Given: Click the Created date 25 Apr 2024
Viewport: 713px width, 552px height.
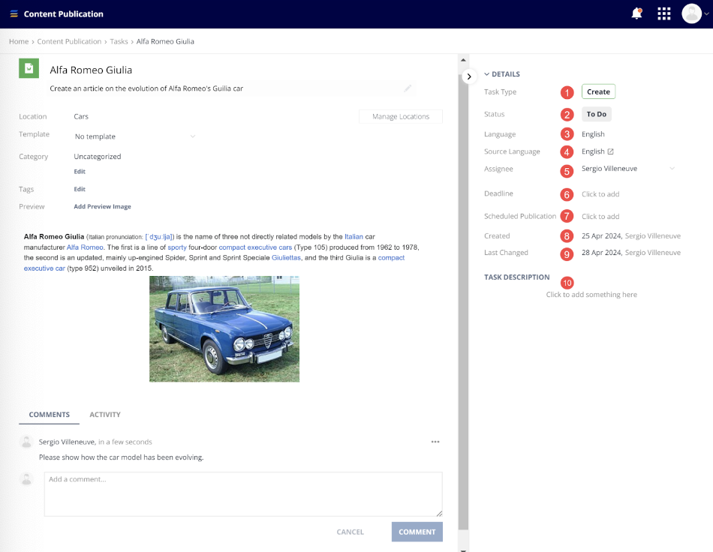Looking at the screenshot, I should (x=602, y=235).
